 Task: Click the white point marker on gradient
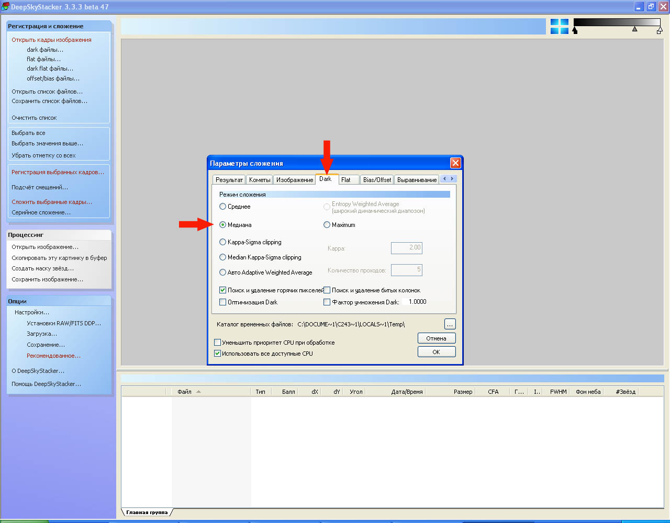(659, 31)
